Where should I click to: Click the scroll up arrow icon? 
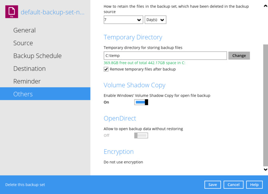[265, 6]
